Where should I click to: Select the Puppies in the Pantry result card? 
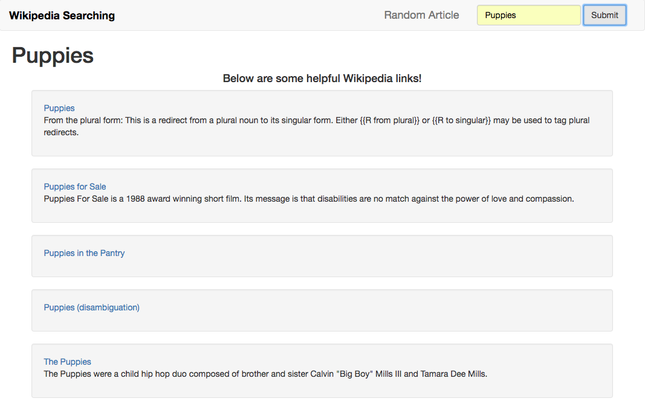(x=322, y=256)
